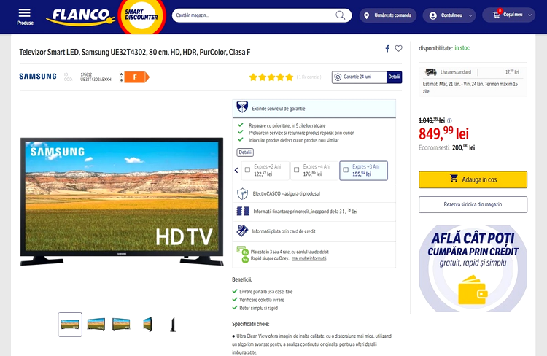The width and height of the screenshot is (547, 356).
Task: Click the credit card payment icon
Action: 242,231
